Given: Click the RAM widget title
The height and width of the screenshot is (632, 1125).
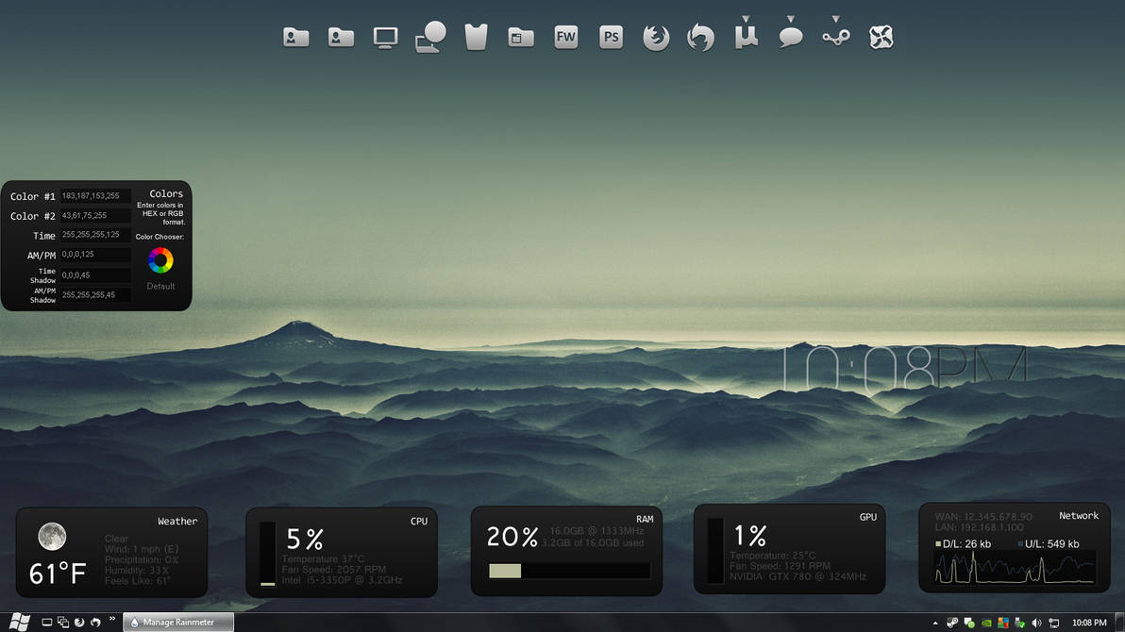Looking at the screenshot, I should coord(645,520).
